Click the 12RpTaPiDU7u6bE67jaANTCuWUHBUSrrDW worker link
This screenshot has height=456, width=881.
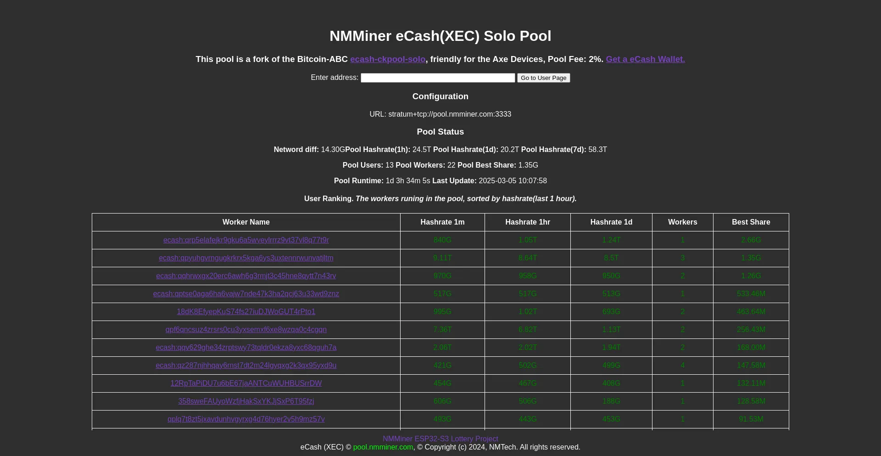(246, 383)
